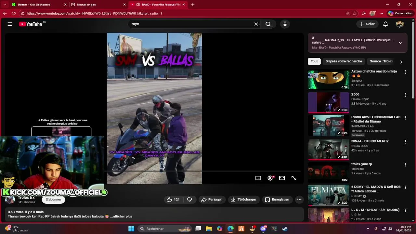Open options for 'NINJA - B13 NO MERCY'

pyautogui.click(x=405, y=142)
